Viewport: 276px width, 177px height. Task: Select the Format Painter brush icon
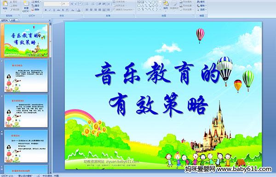(x=11, y=10)
